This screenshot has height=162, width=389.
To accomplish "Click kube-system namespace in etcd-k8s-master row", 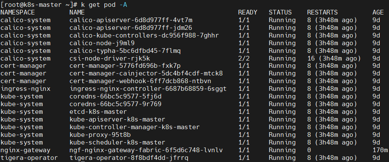I will 22,112.
